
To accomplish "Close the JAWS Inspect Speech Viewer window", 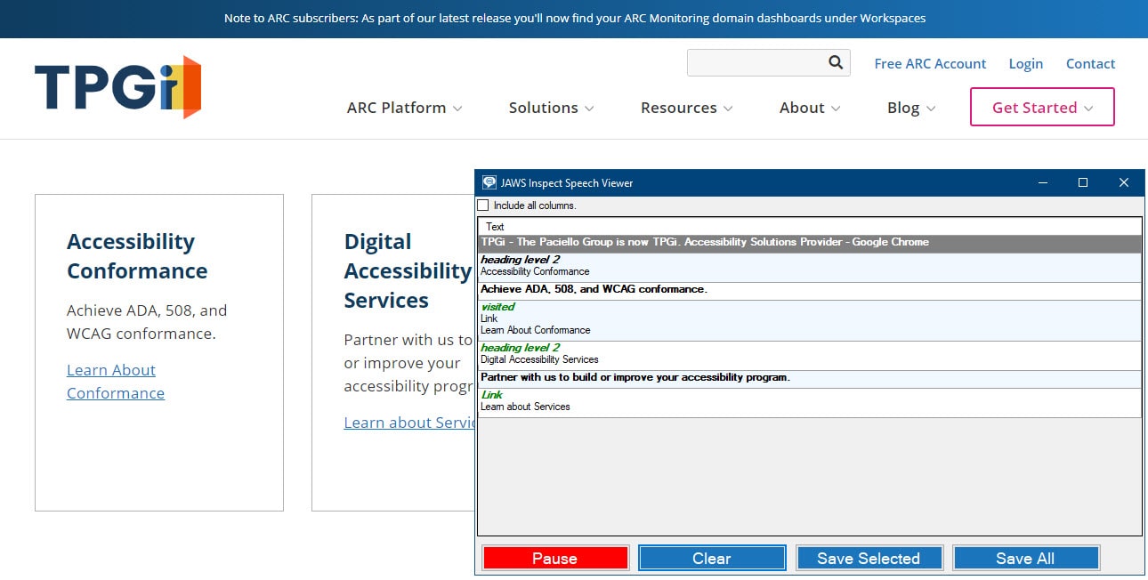I will point(1124,182).
